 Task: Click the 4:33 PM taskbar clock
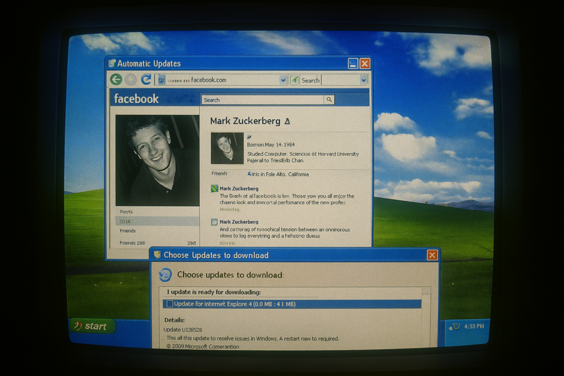474,326
